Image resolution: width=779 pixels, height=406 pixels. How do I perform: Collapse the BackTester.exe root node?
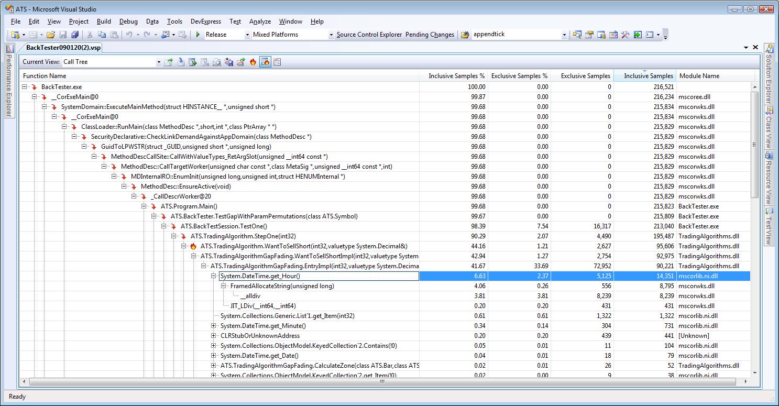point(25,87)
